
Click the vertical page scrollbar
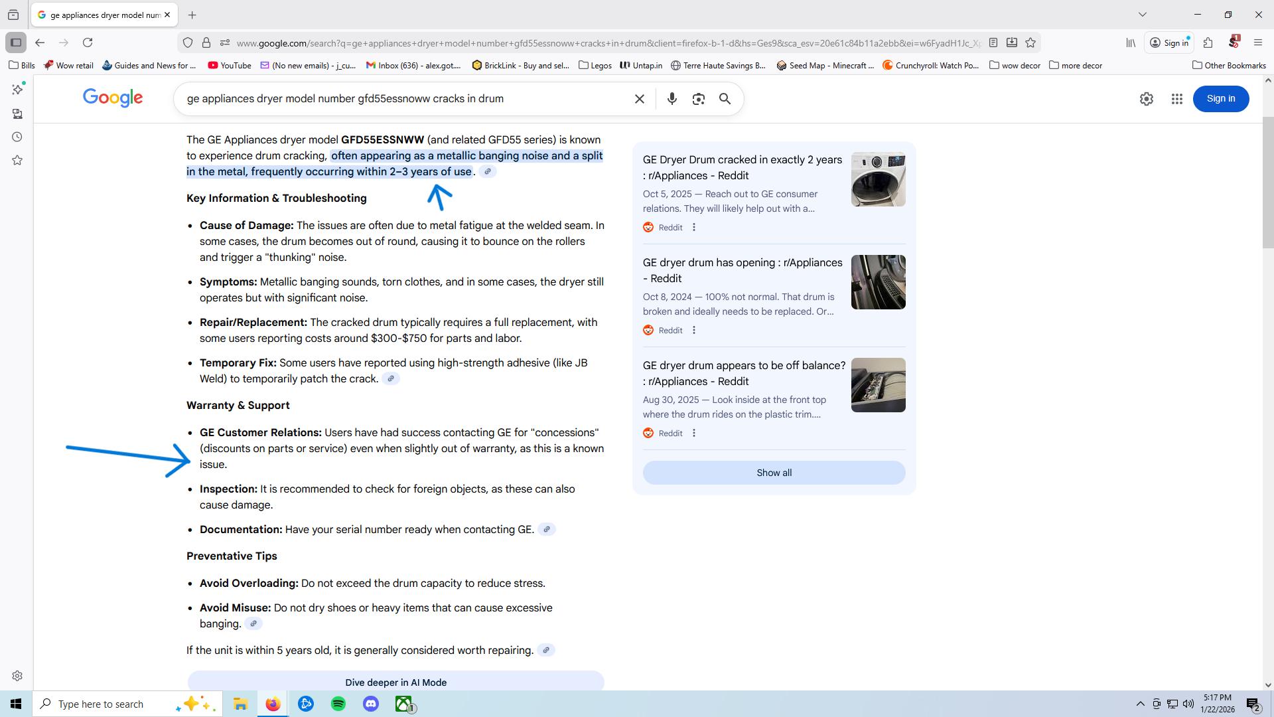point(1268,183)
